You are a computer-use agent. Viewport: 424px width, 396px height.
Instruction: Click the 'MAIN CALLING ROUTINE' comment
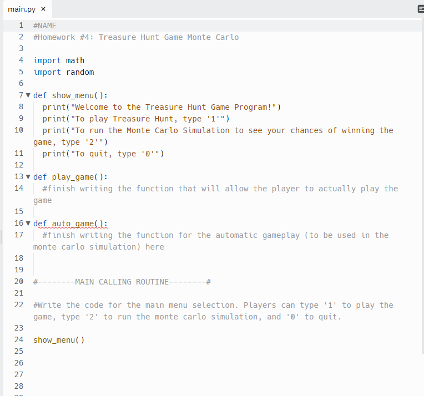[x=122, y=282]
